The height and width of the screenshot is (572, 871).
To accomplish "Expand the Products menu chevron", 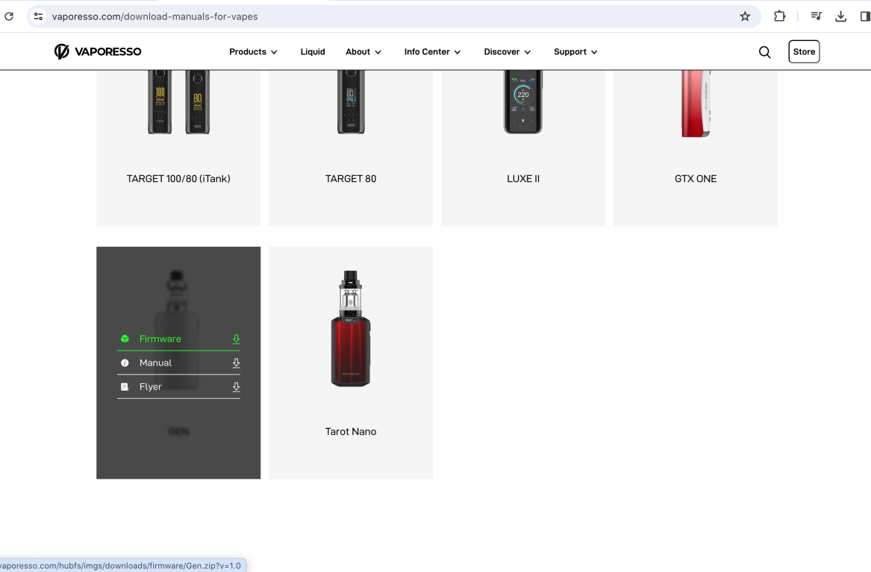I will point(274,52).
